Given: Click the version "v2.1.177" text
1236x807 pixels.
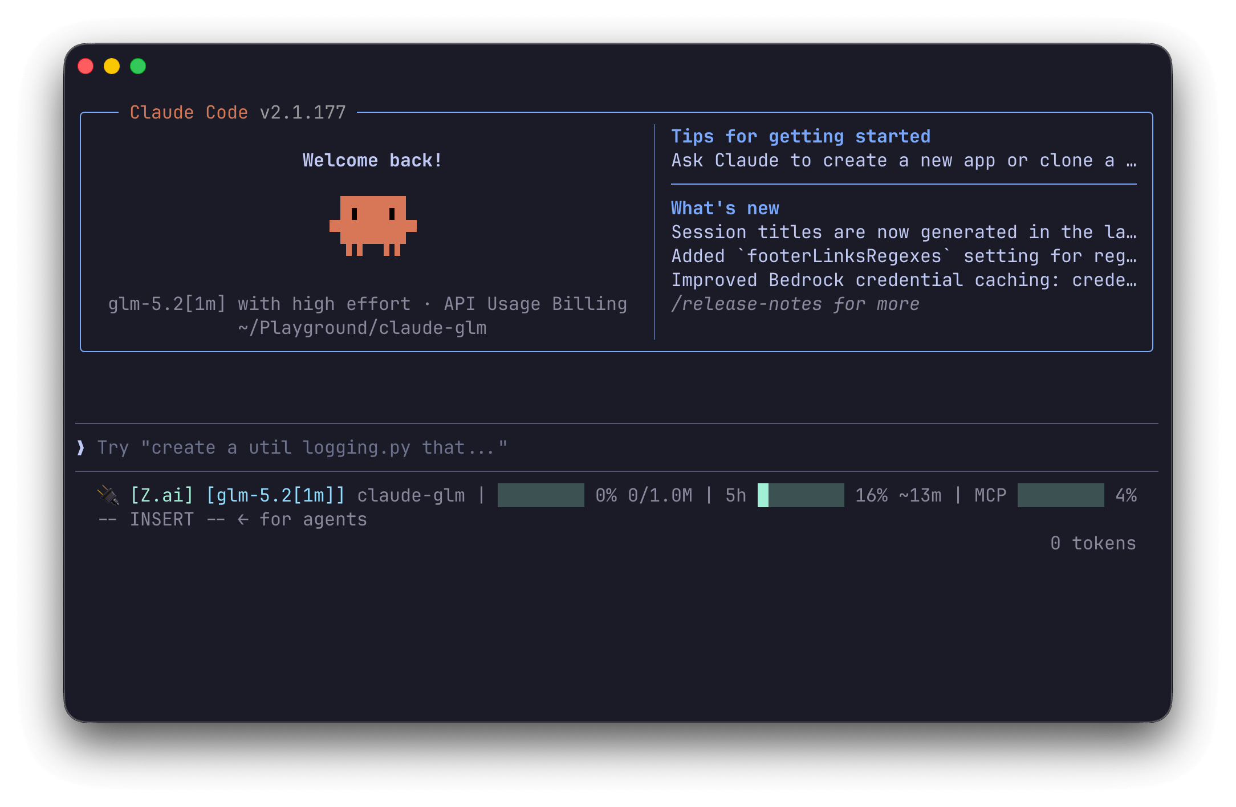Looking at the screenshot, I should (x=303, y=112).
